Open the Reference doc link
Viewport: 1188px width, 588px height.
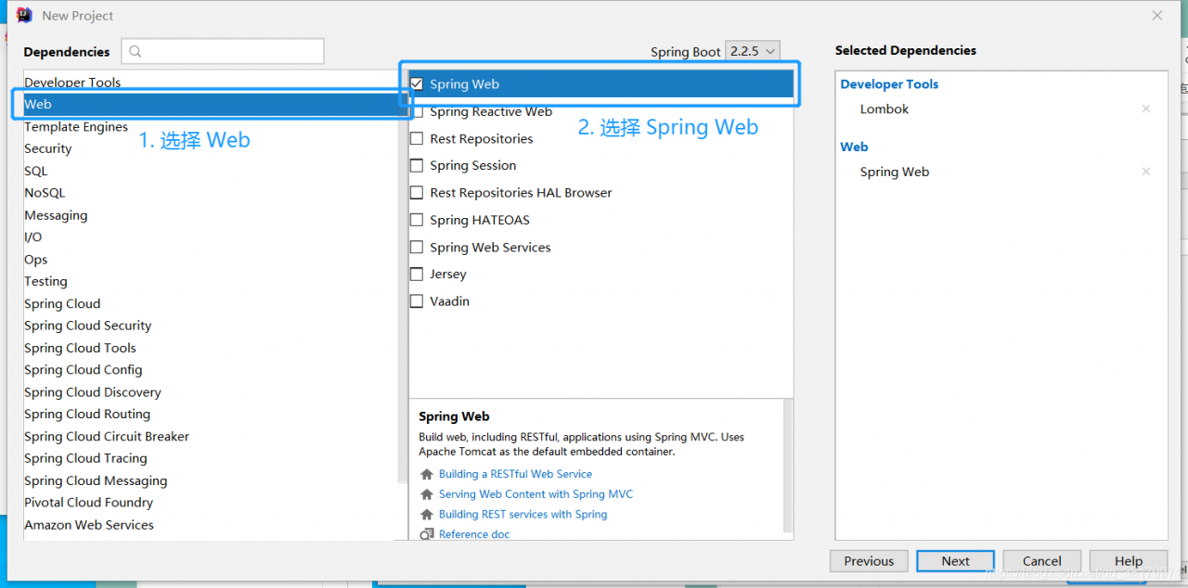point(474,534)
